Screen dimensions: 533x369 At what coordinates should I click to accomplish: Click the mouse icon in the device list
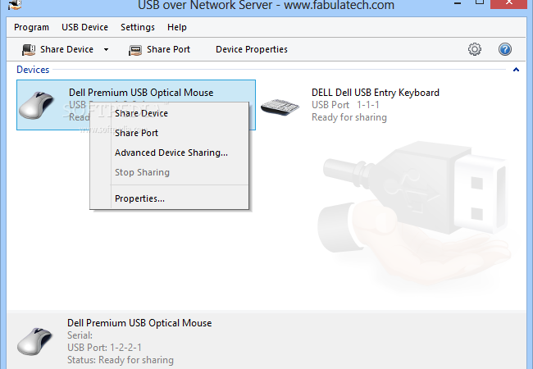(x=37, y=105)
